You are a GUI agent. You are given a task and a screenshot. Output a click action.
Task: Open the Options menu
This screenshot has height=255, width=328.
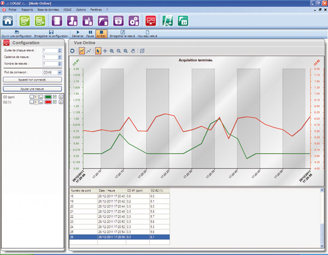click(x=81, y=10)
